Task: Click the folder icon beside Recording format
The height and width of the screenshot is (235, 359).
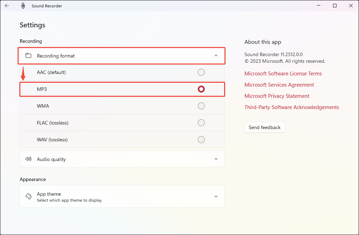Action: (28, 55)
